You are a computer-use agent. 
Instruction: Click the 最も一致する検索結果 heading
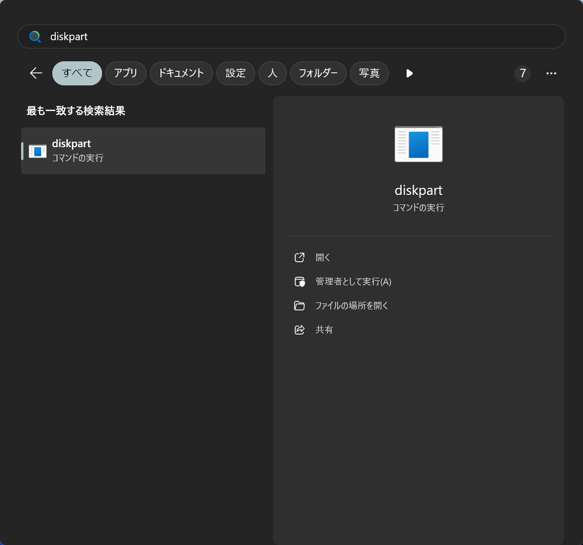(76, 111)
